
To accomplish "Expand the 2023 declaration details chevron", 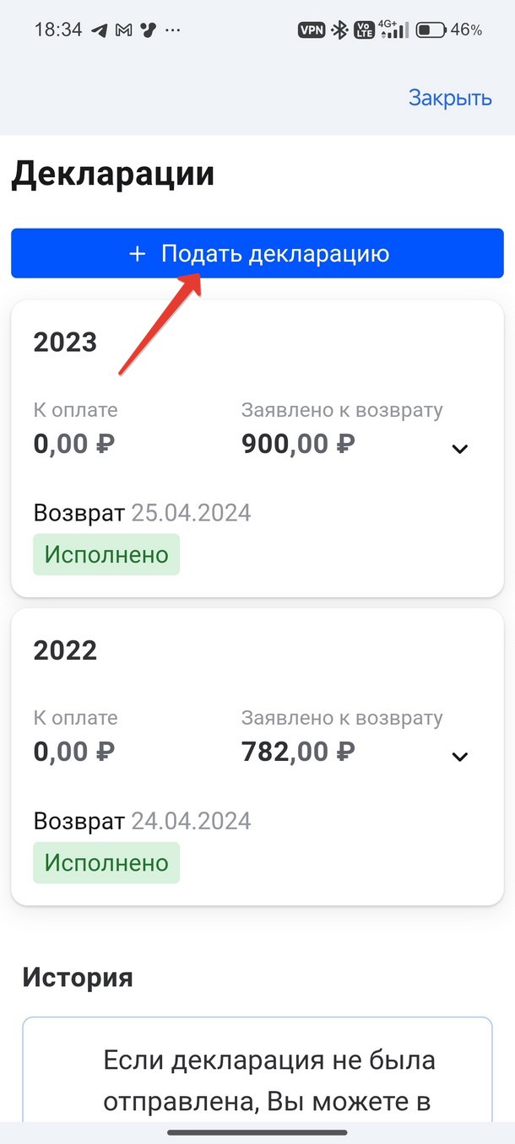I will coord(459,449).
